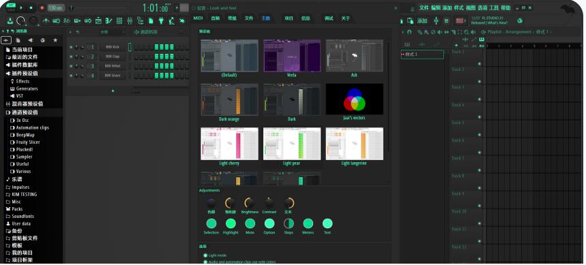Open the 帮助 menu in menu bar

tap(506, 8)
